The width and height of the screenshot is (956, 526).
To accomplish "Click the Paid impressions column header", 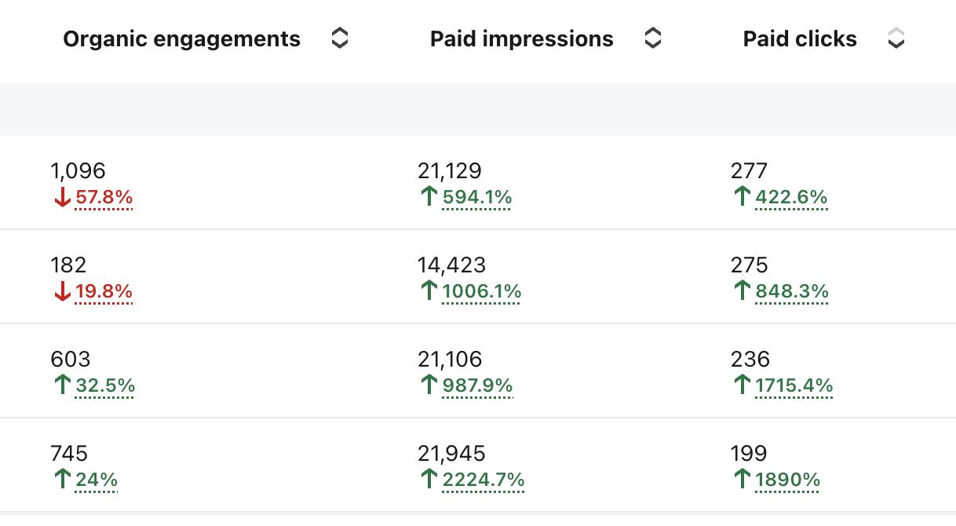I will click(522, 39).
